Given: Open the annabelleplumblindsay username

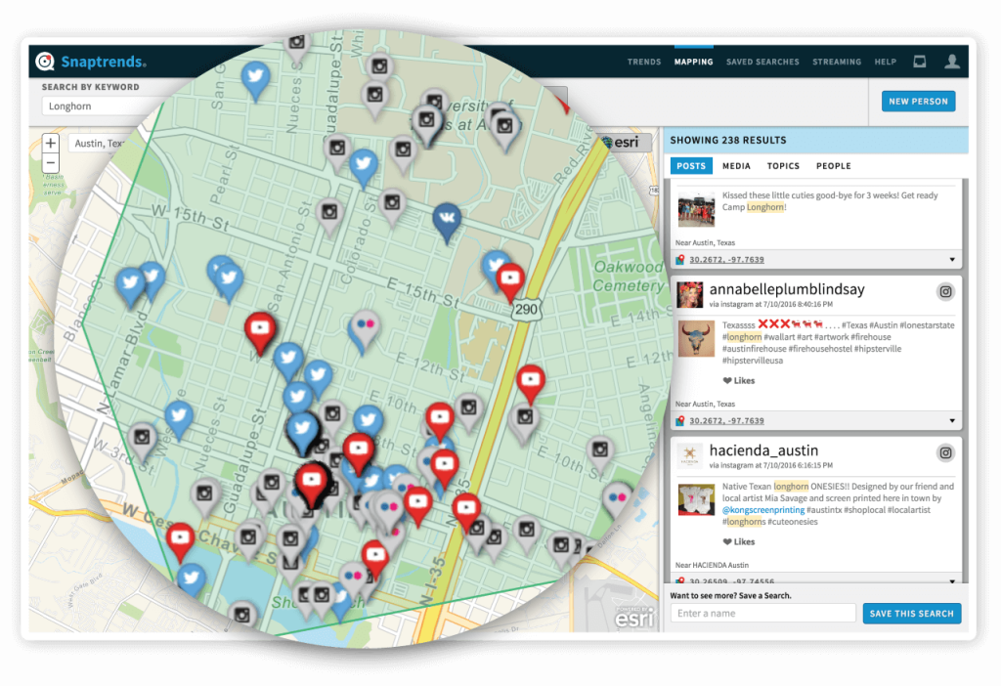Looking at the screenshot, I should [787, 289].
